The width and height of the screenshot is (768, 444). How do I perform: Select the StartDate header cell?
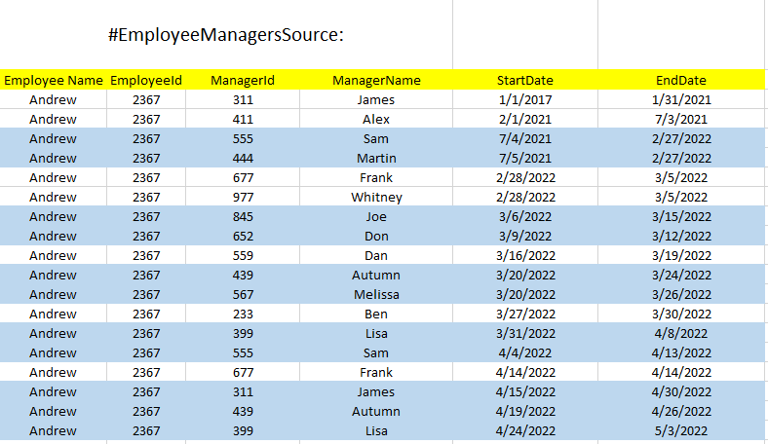[x=525, y=80]
